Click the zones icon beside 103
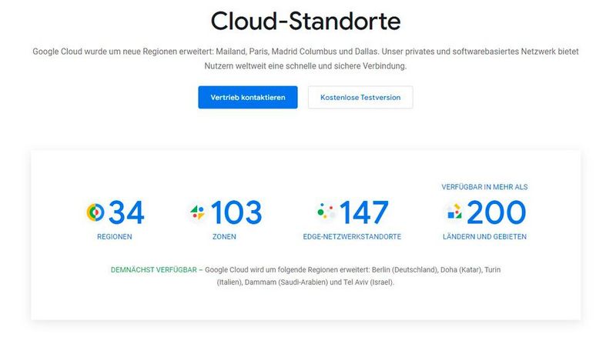The height and width of the screenshot is (337, 616). [x=197, y=212]
